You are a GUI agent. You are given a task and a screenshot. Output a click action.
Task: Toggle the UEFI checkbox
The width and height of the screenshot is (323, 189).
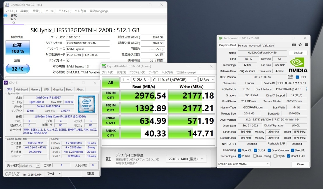(297, 77)
